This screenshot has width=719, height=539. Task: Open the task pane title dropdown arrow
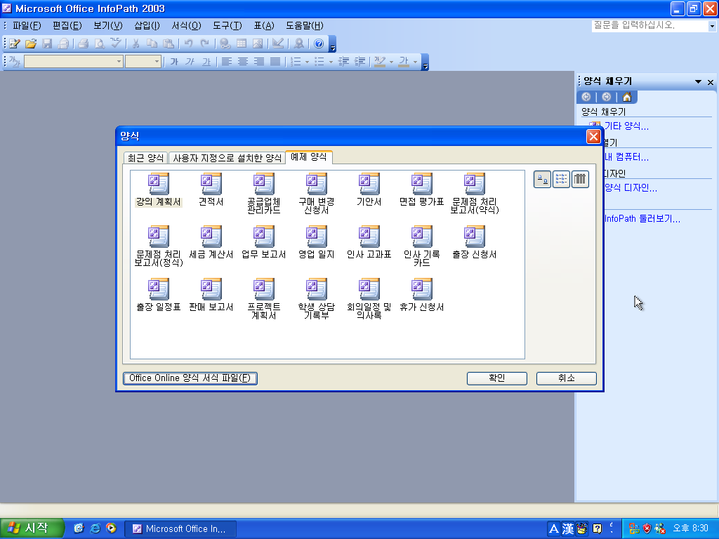(x=698, y=81)
